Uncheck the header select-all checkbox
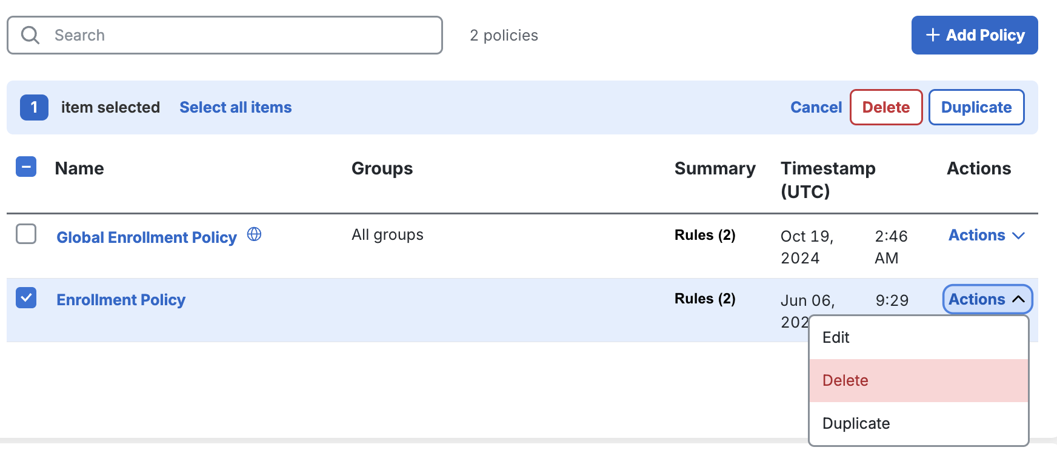 coord(25,167)
